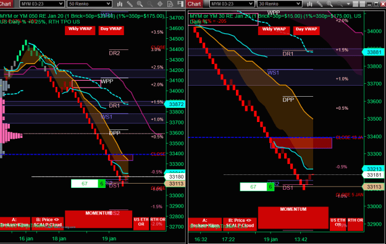Image resolution: width=386 pixels, height=244 pixels.
Task: Toggle Wkly VWAP button in left chart
Action: (80, 30)
